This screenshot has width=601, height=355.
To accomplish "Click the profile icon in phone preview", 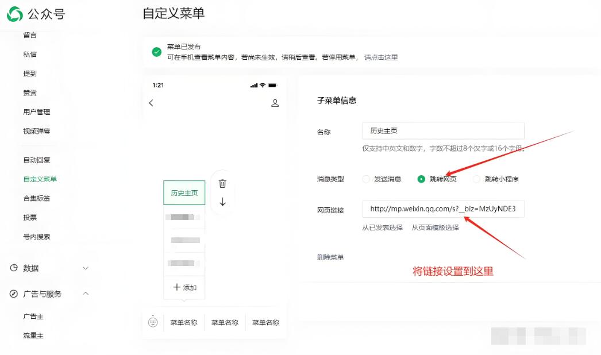I will click(x=275, y=103).
